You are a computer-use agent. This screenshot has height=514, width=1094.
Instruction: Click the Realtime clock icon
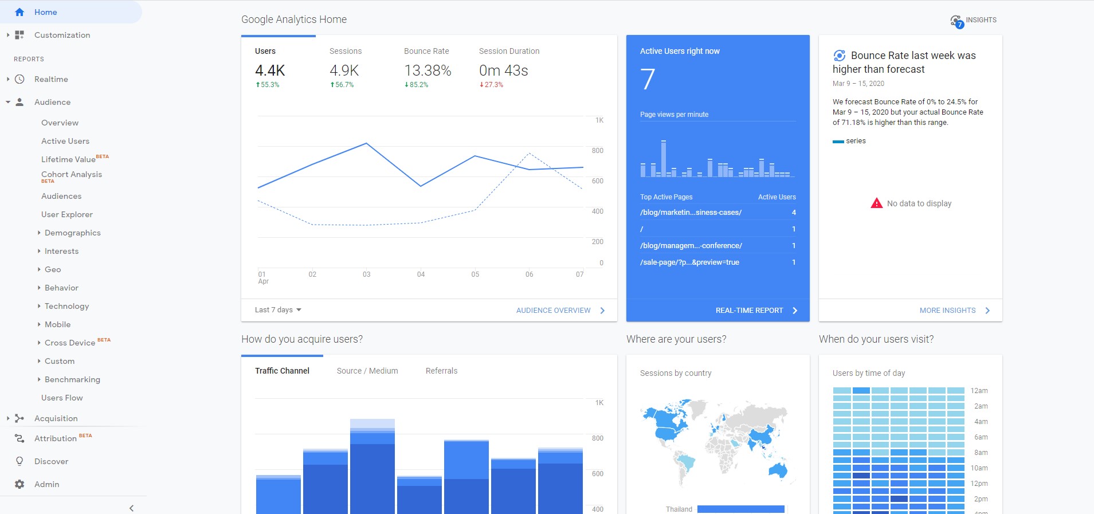coord(19,79)
